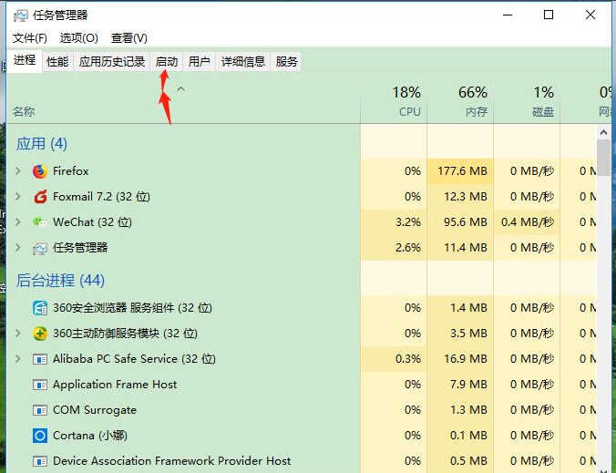Screen dimensions: 616x473
Task: Expand the Firefox process group
Action: click(17, 171)
